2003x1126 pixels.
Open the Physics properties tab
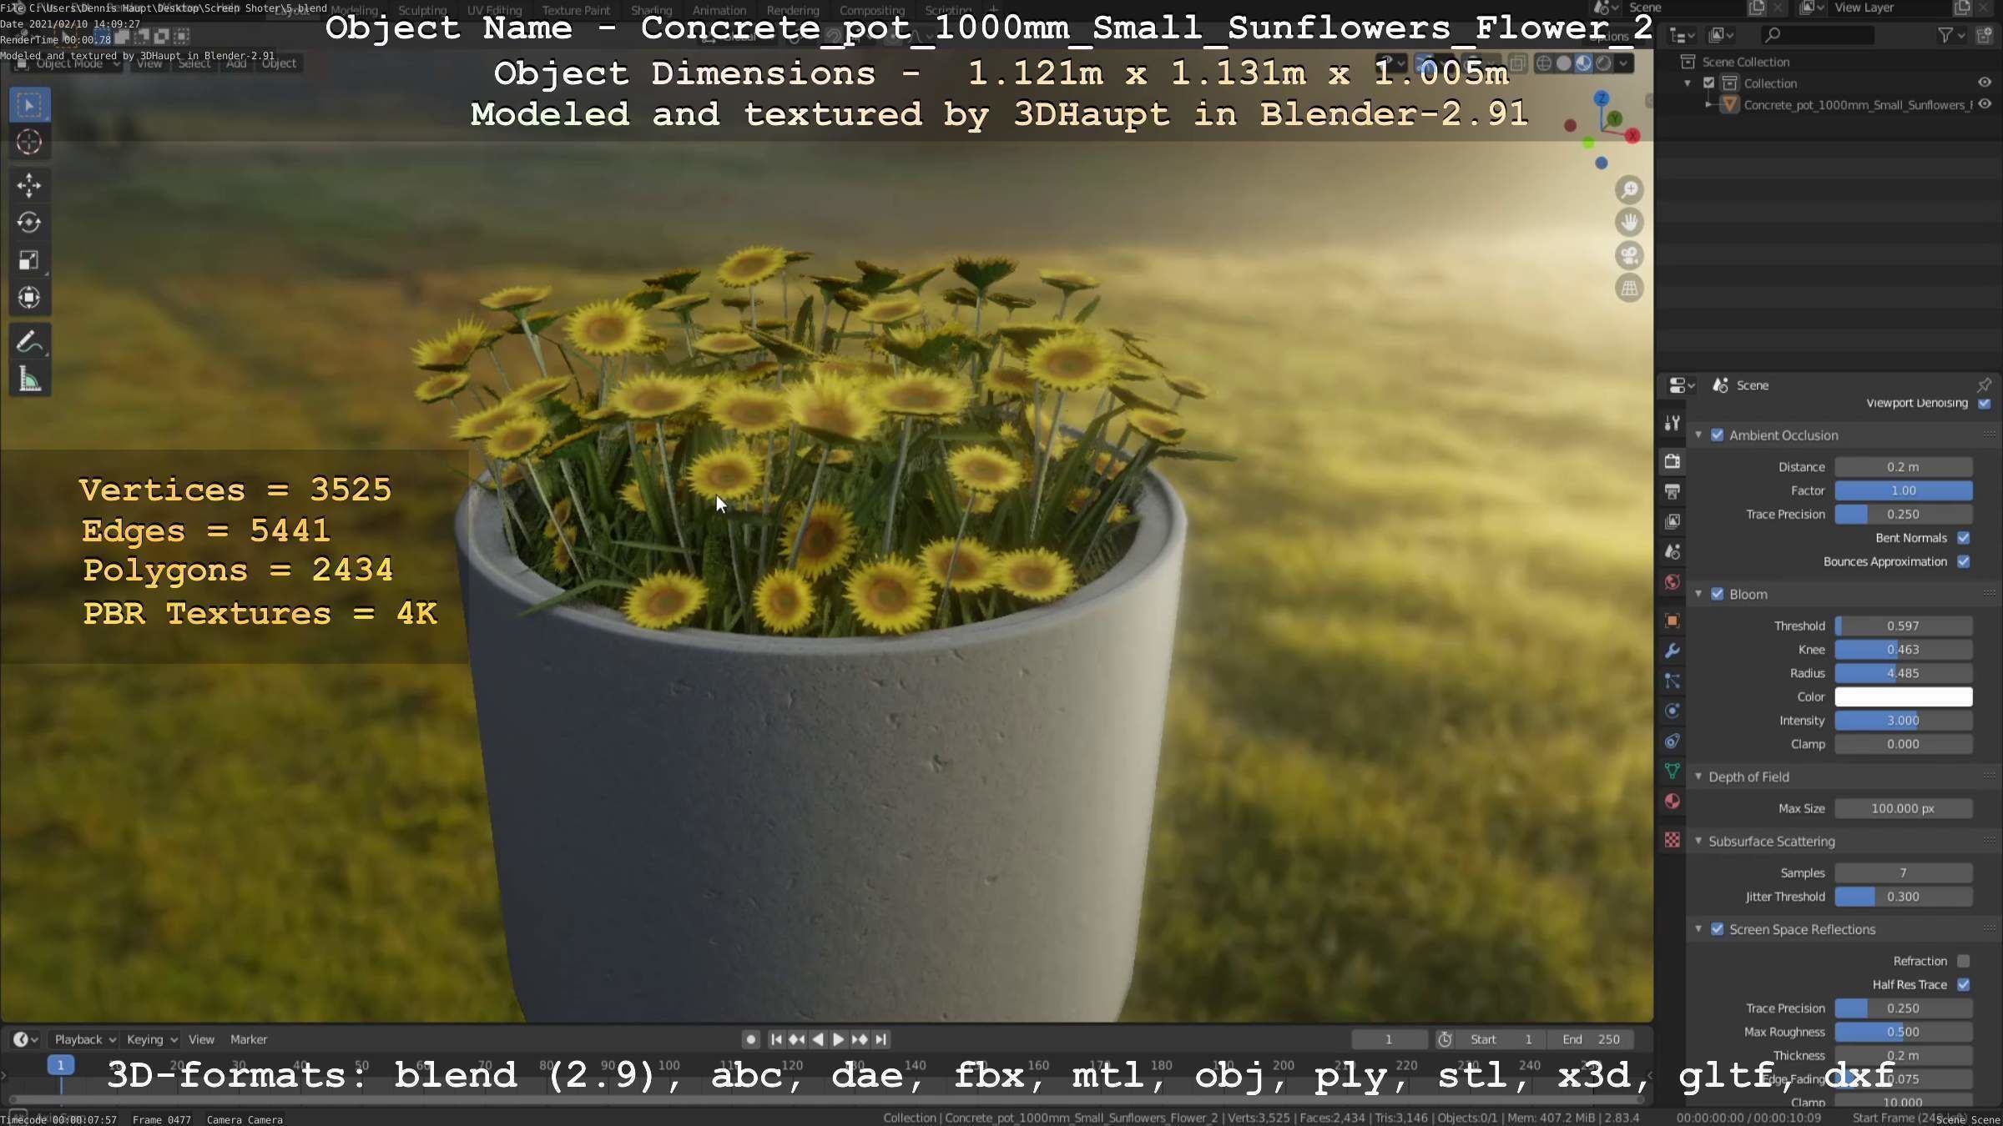click(1672, 711)
